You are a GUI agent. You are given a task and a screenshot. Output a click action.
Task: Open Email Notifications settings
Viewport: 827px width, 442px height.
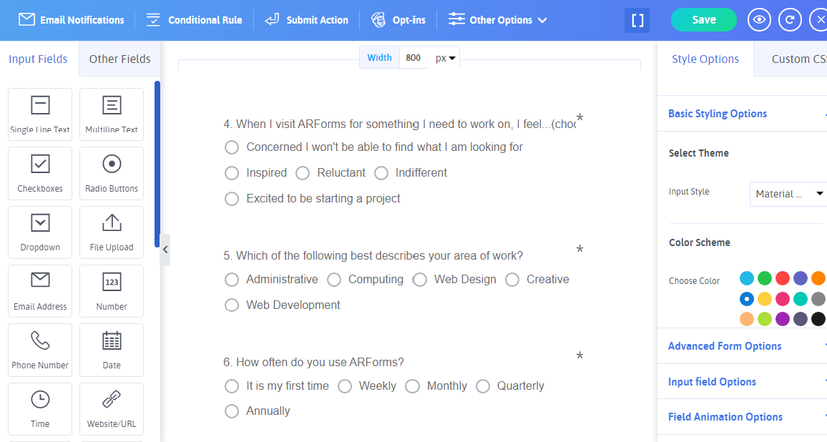point(72,20)
